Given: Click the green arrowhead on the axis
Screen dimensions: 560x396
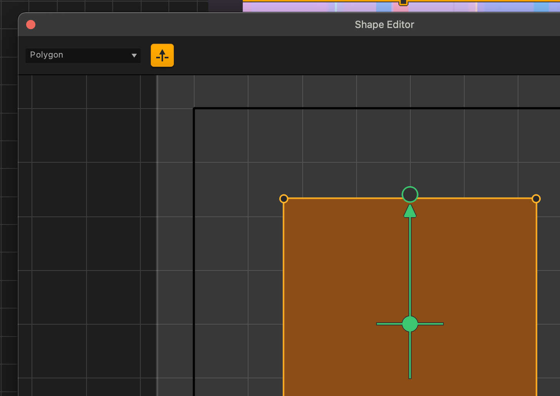Looking at the screenshot, I should pyautogui.click(x=410, y=211).
